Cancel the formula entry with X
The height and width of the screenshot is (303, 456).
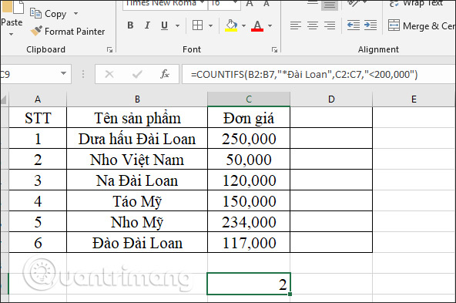(109, 75)
